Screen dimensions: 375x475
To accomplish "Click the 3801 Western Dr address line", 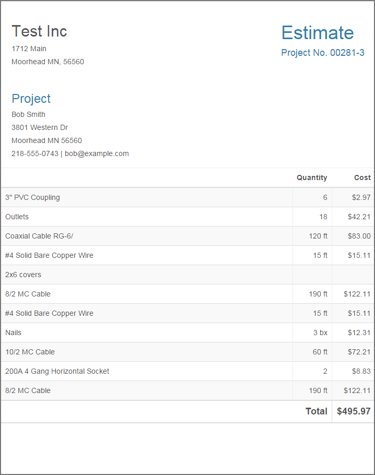I will 40,127.
